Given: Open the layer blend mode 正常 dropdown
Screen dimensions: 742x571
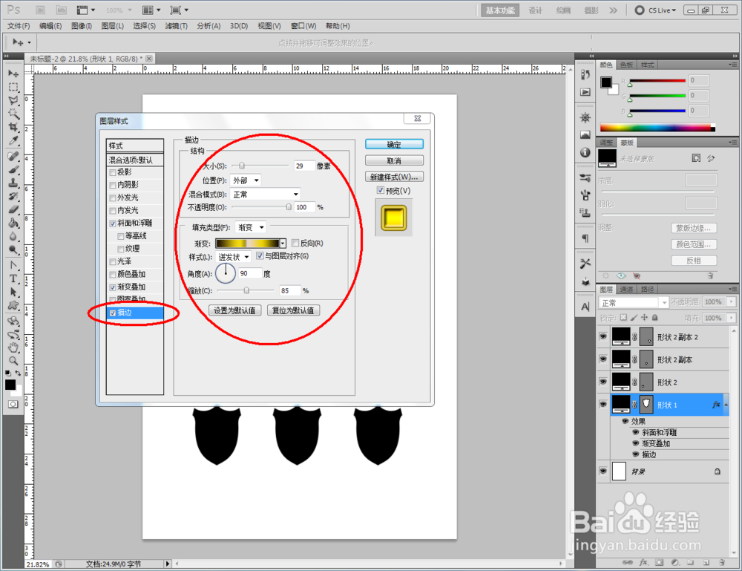Looking at the screenshot, I should click(633, 302).
